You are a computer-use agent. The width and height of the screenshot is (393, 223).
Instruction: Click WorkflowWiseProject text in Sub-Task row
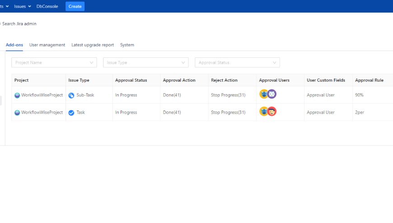(42, 95)
